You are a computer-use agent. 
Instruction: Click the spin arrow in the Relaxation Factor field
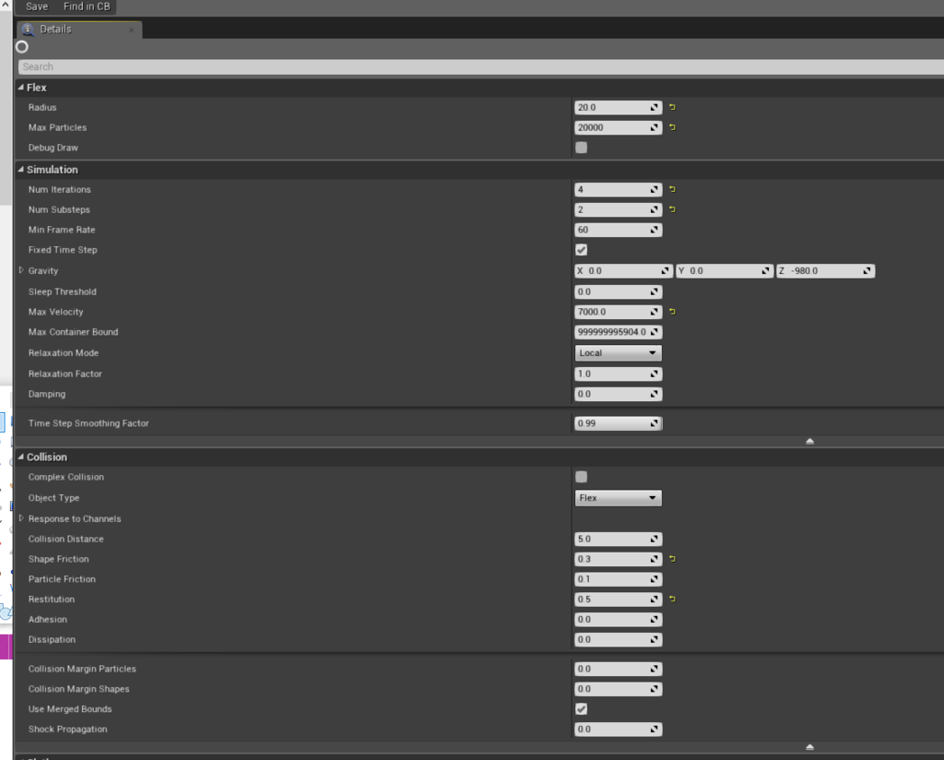click(655, 374)
